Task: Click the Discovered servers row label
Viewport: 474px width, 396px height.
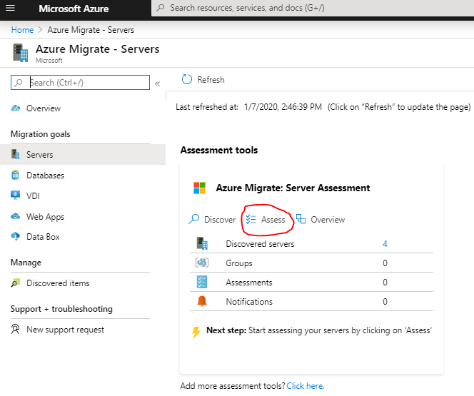Action: [x=260, y=244]
